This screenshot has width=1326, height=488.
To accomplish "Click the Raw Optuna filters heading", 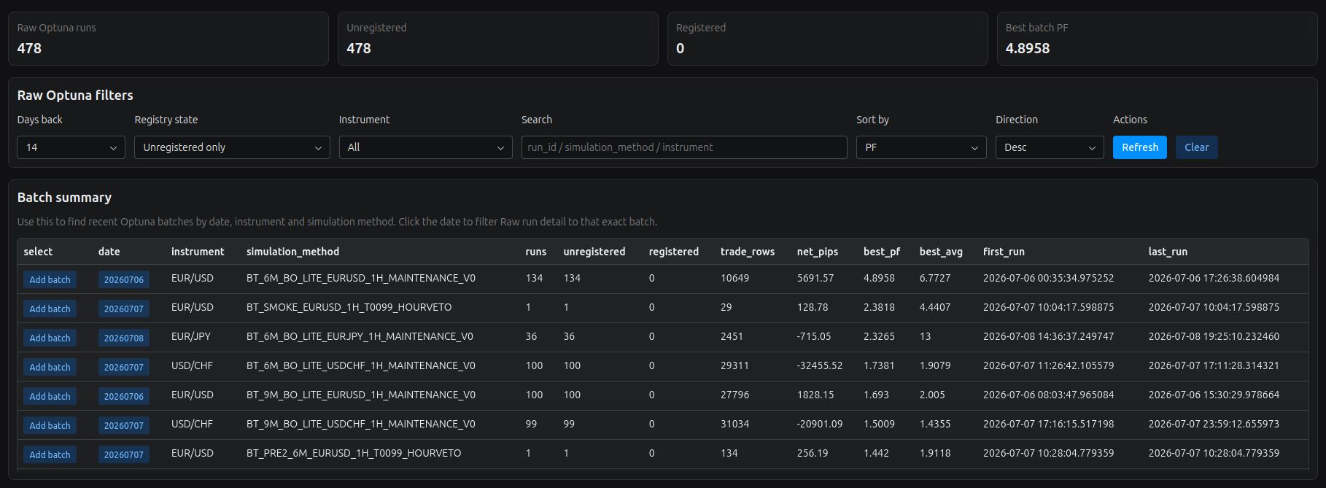I will click(75, 96).
